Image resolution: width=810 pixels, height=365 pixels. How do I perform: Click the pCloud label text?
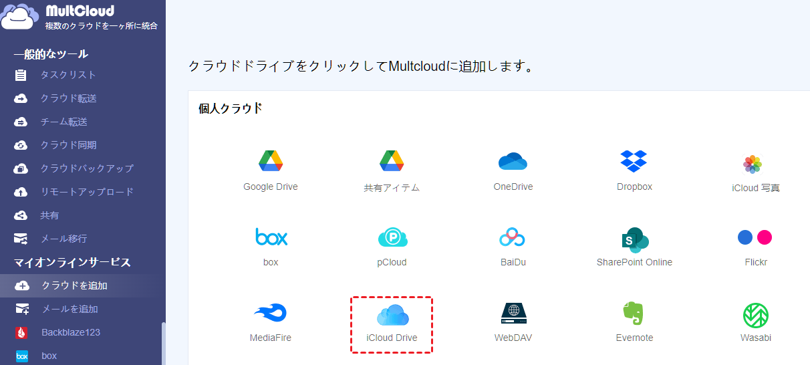392,262
